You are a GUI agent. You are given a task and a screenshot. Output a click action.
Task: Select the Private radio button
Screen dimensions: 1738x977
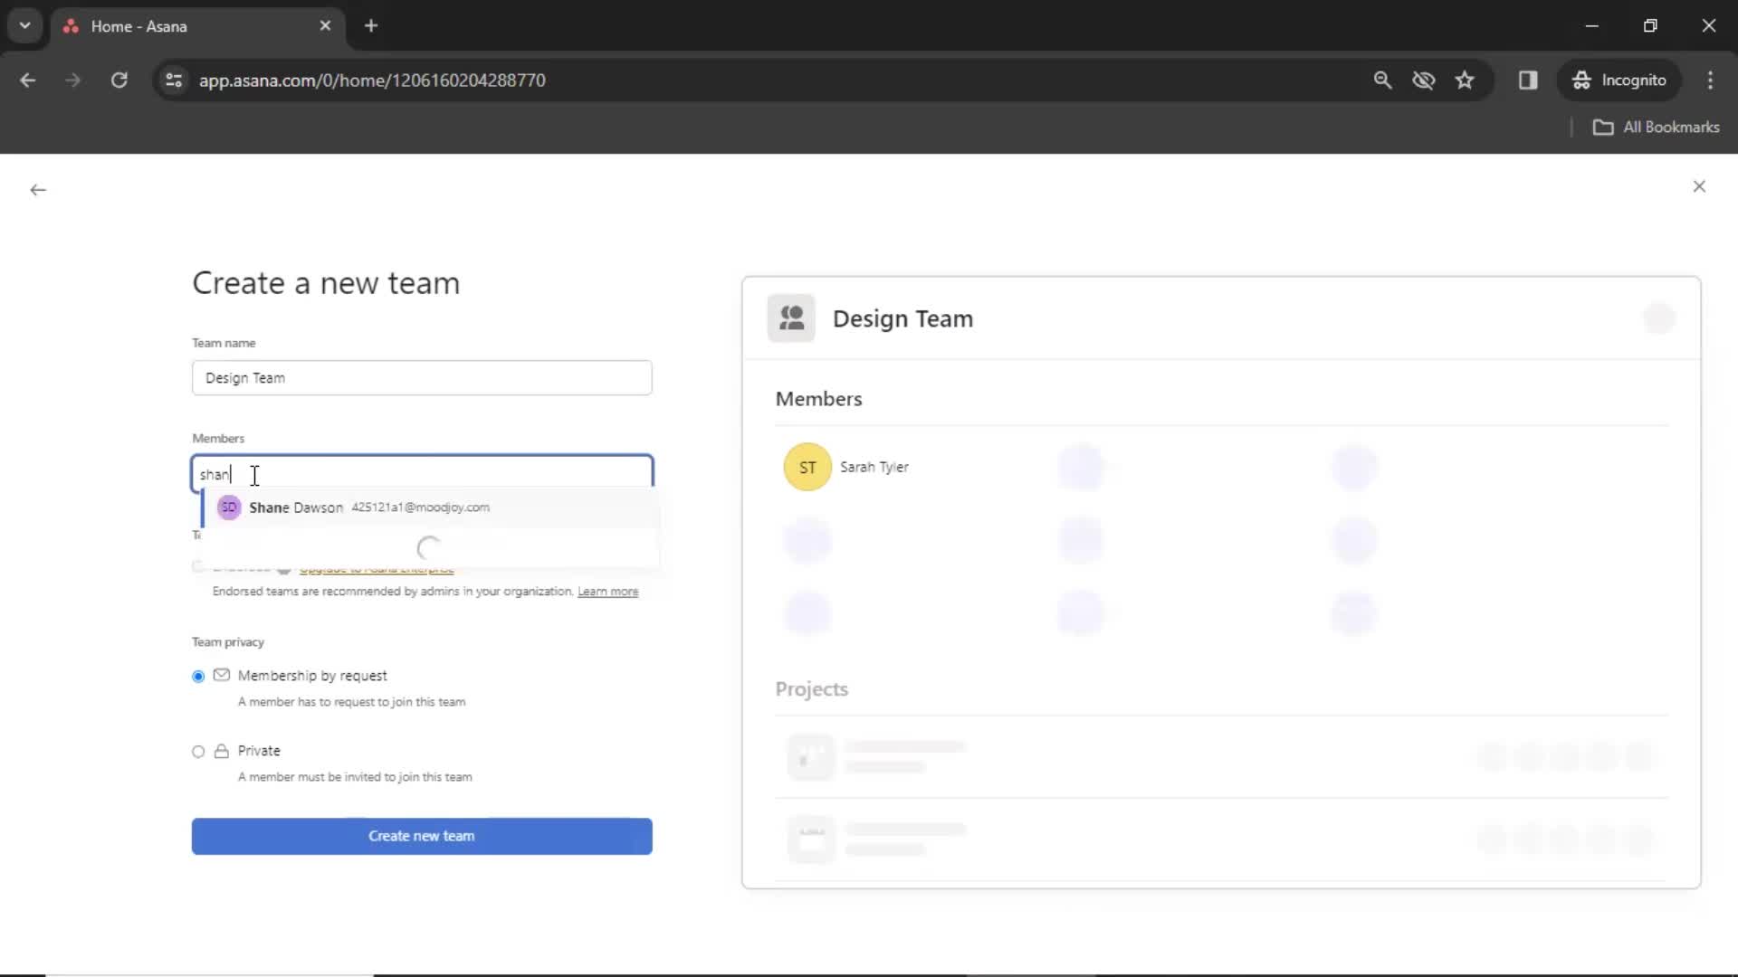(198, 752)
